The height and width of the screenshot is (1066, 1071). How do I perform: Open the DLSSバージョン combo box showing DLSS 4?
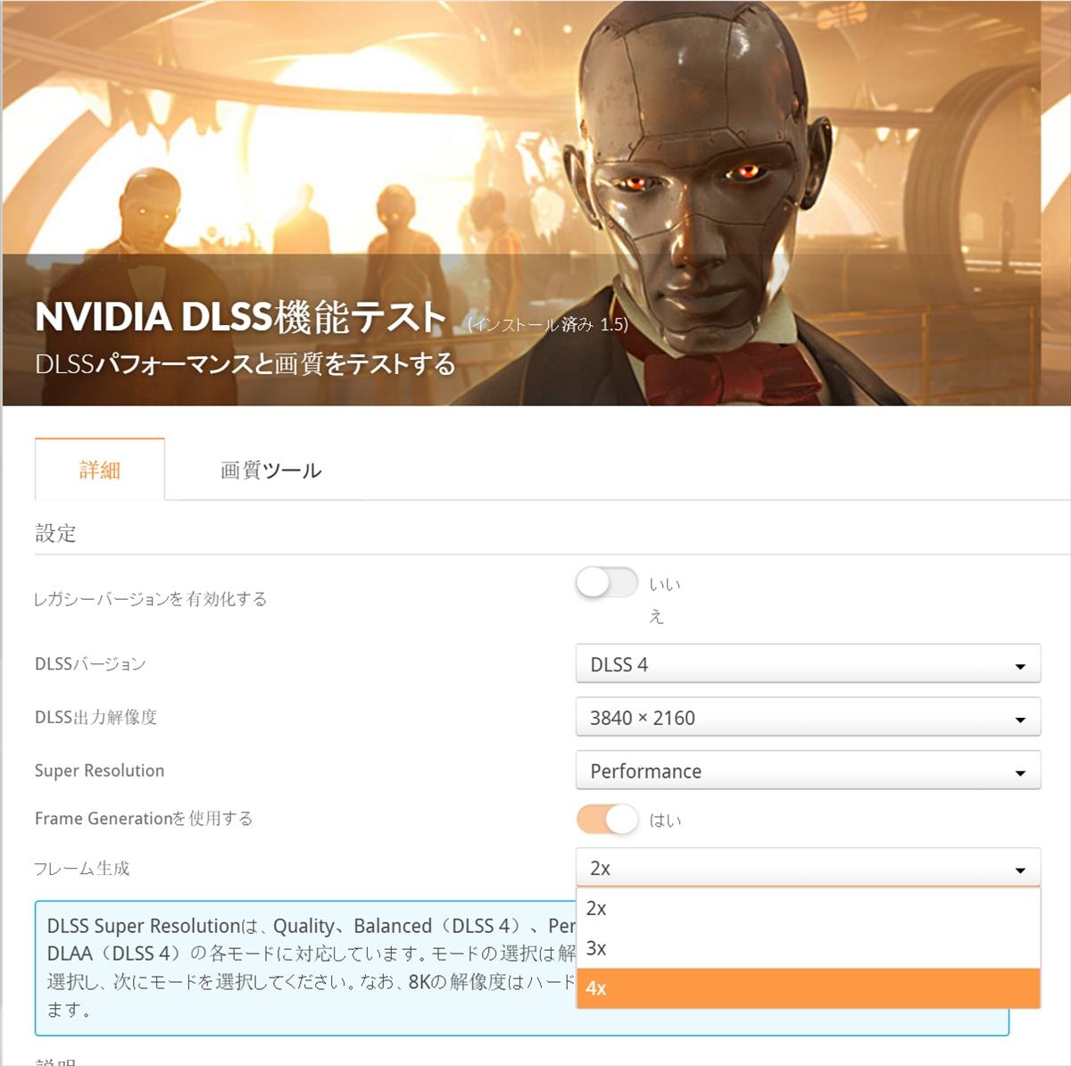[x=808, y=664]
